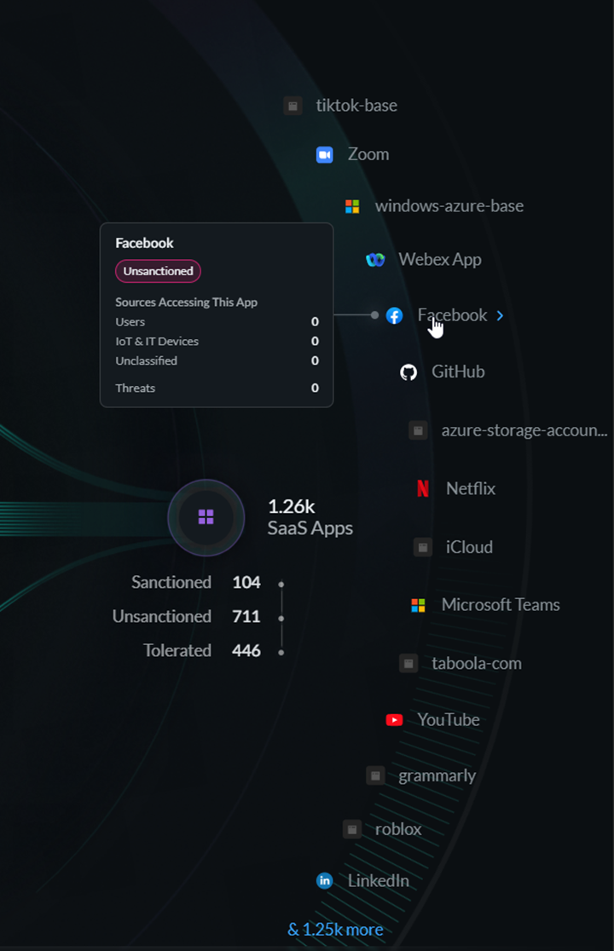Open the iCloud app entry
The image size is (614, 951).
[x=453, y=547]
